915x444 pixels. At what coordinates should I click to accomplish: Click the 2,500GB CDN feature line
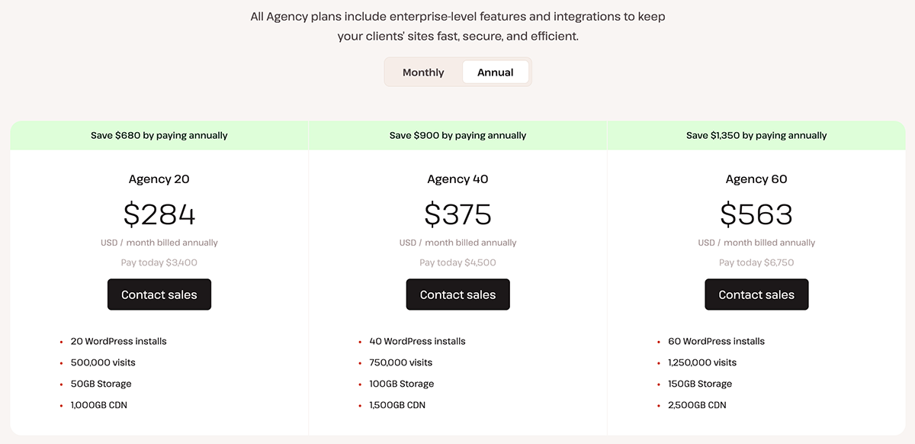click(697, 405)
